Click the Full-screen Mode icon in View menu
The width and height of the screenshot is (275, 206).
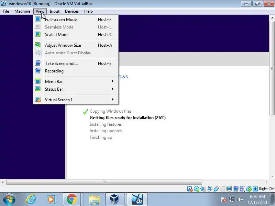coord(37,19)
